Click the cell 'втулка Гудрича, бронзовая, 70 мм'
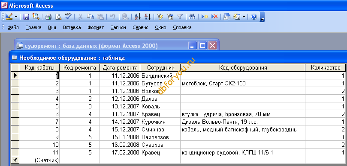 (243, 114)
